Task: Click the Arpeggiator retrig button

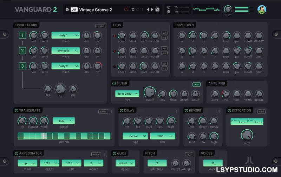Action: click(96, 154)
